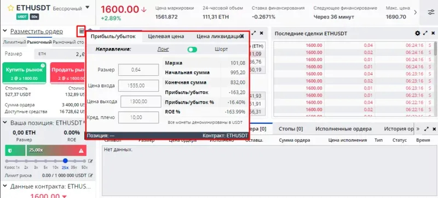Click the Статус column header

pyautogui.click(x=400, y=140)
